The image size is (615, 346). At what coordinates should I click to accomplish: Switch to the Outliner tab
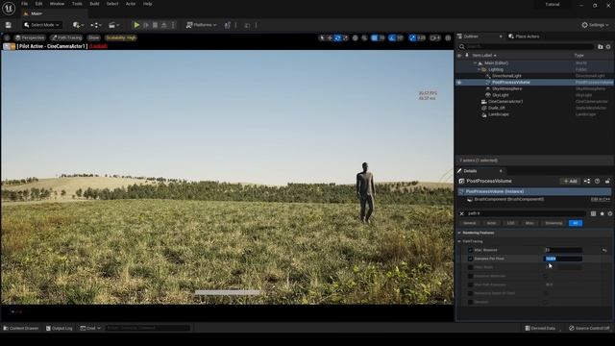click(471, 37)
